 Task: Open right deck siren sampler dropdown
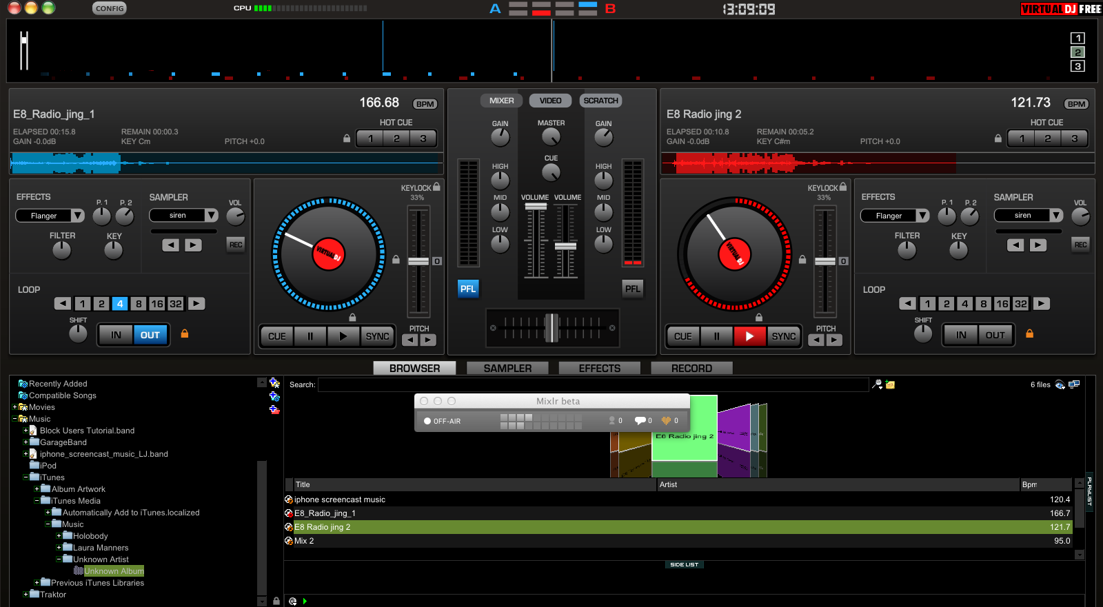(x=1055, y=216)
